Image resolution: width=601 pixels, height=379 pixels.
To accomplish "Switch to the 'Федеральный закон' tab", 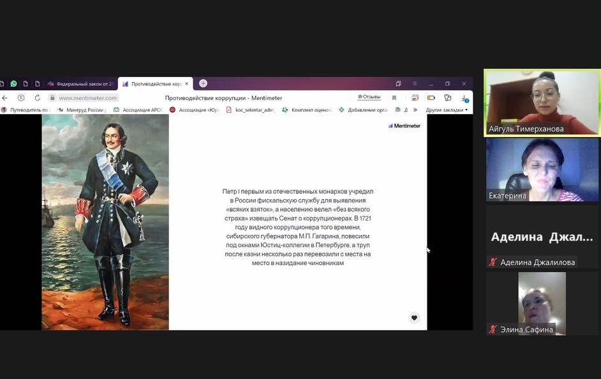I will tap(81, 83).
